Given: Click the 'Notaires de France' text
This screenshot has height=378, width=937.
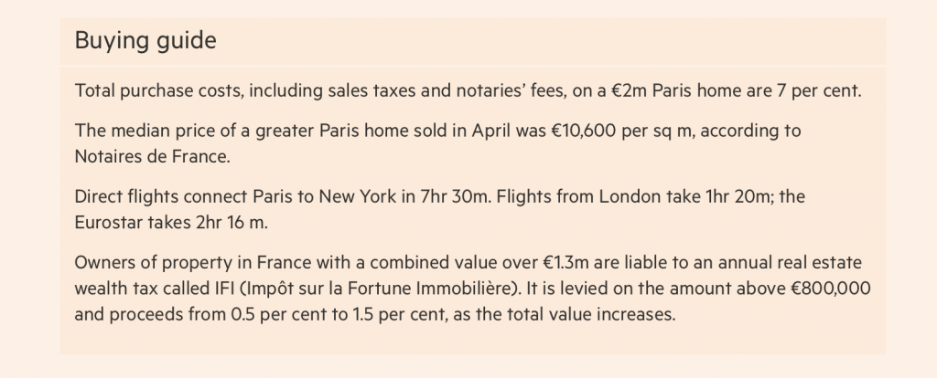Looking at the screenshot, I should tap(152, 157).
